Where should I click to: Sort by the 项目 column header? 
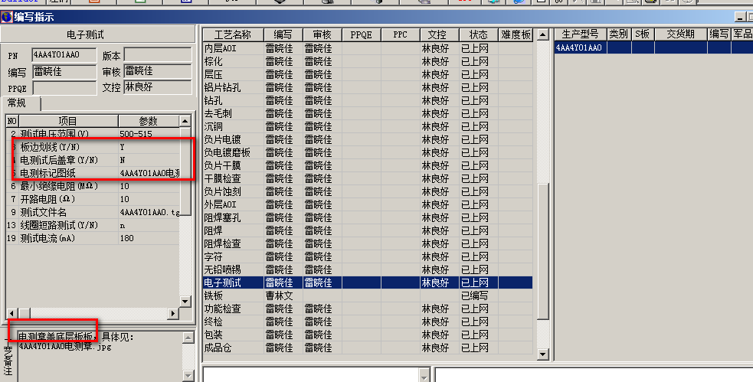[x=67, y=121]
